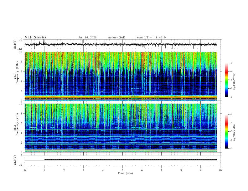The image size is (248, 191).
Task: Click the '9' tick on the time axis
Action: (200, 170)
